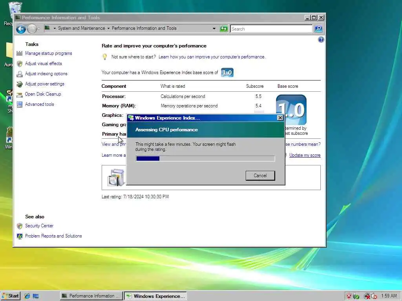
Task: Select System and Maintenance breadcrumb
Action: 82,28
